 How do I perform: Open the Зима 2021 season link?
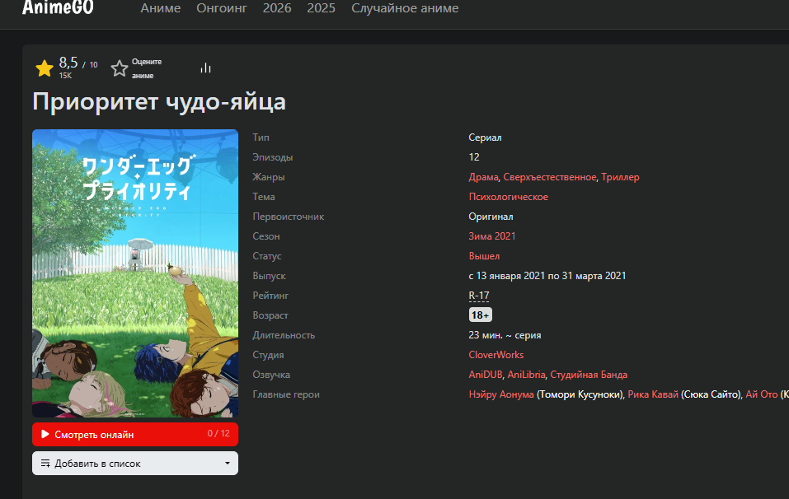tap(492, 236)
